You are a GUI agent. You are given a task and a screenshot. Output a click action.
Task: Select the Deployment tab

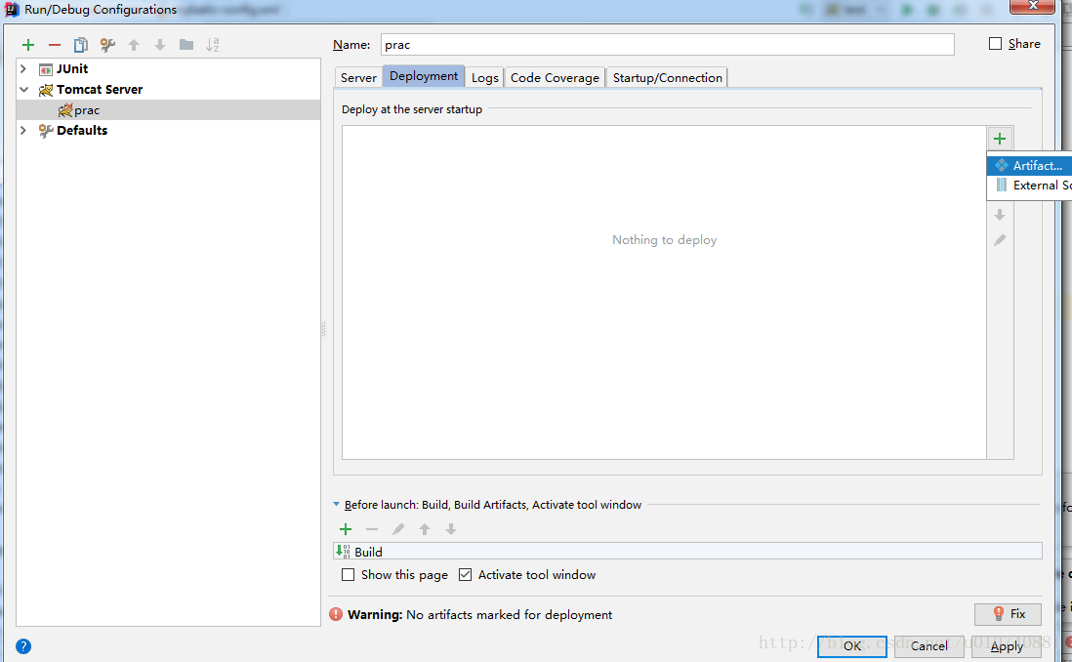click(424, 76)
